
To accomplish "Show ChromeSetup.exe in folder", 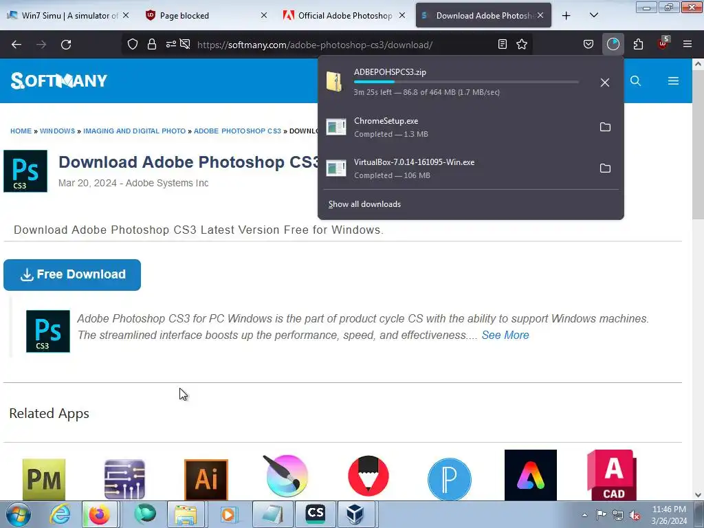I will point(605,127).
